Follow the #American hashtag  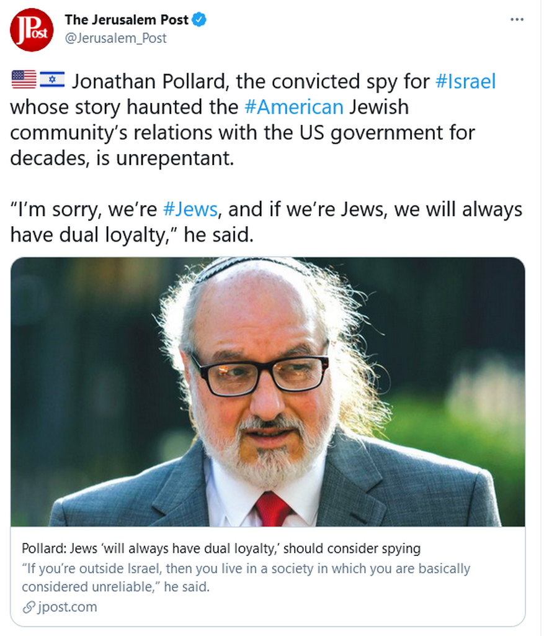click(x=293, y=107)
